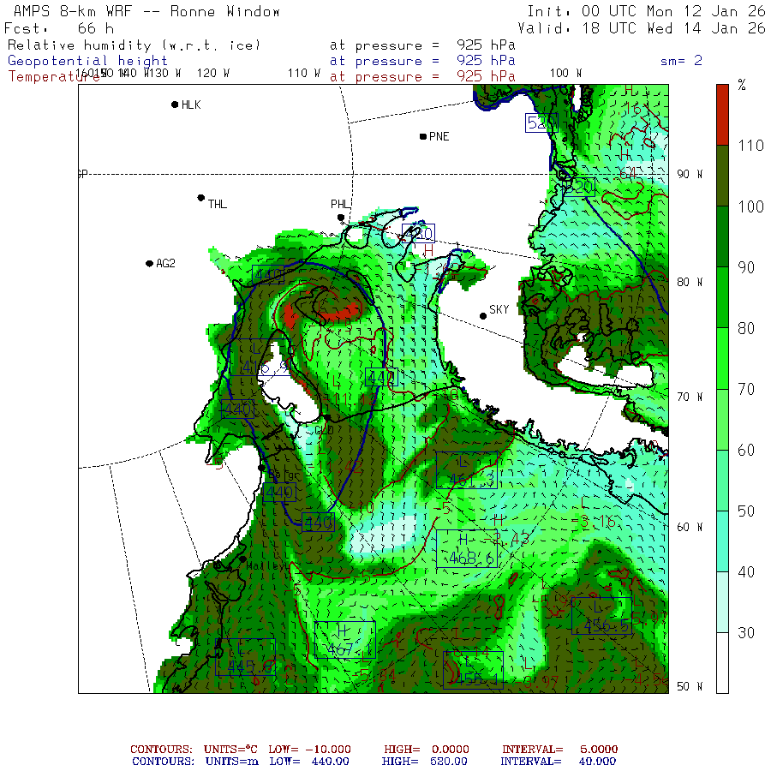Click the 'sm= 2' smoothing label
This screenshot has height=771, width=771.
(682, 61)
